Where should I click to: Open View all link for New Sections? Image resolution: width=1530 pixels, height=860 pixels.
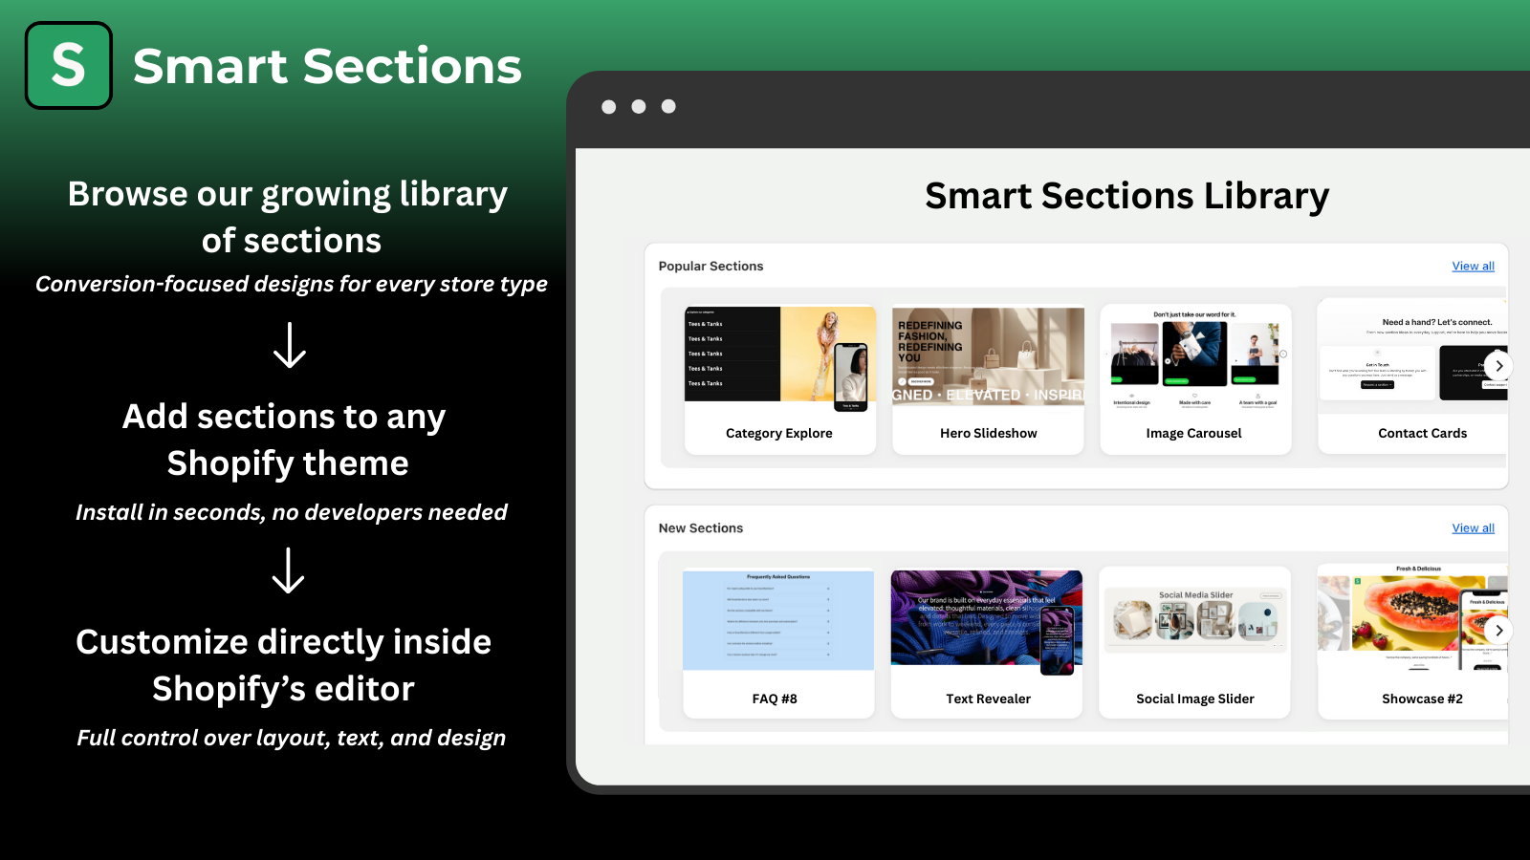pos(1473,527)
